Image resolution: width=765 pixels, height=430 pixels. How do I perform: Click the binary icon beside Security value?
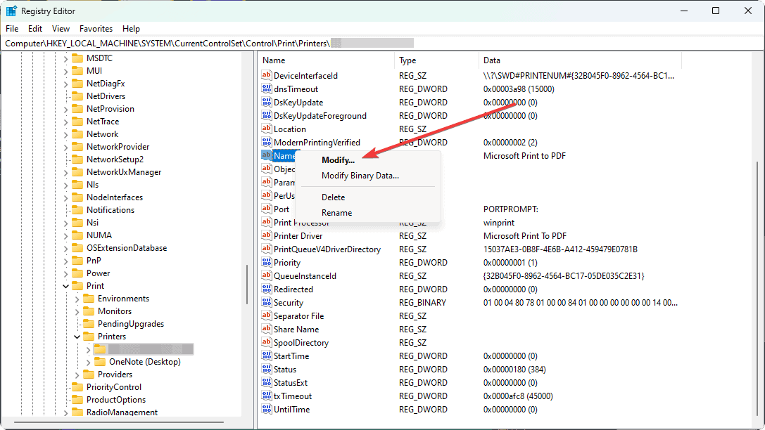tap(266, 302)
